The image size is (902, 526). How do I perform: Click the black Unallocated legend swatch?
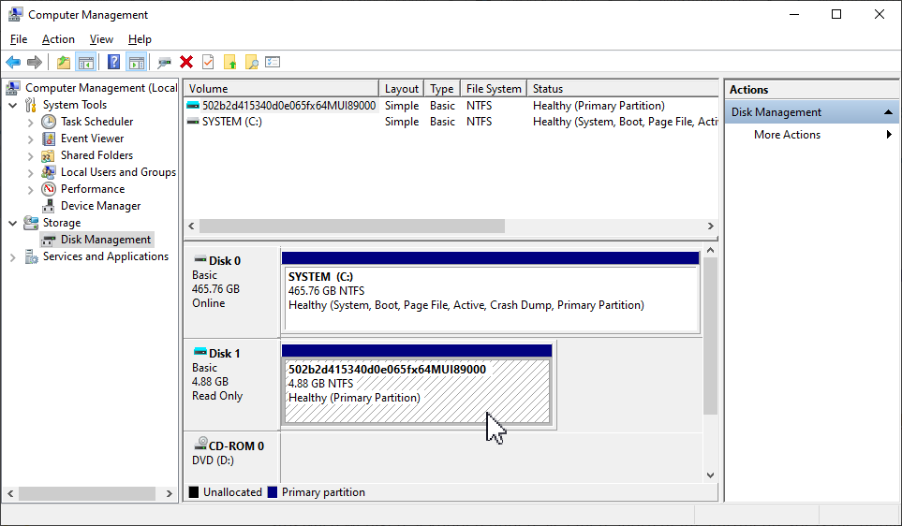pos(194,492)
